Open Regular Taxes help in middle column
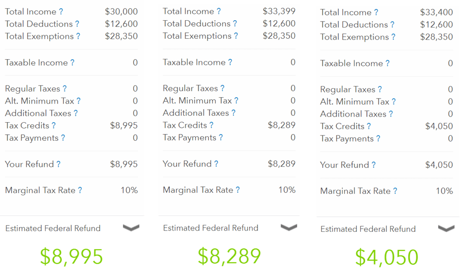The height and width of the screenshot is (277, 465). click(222, 88)
